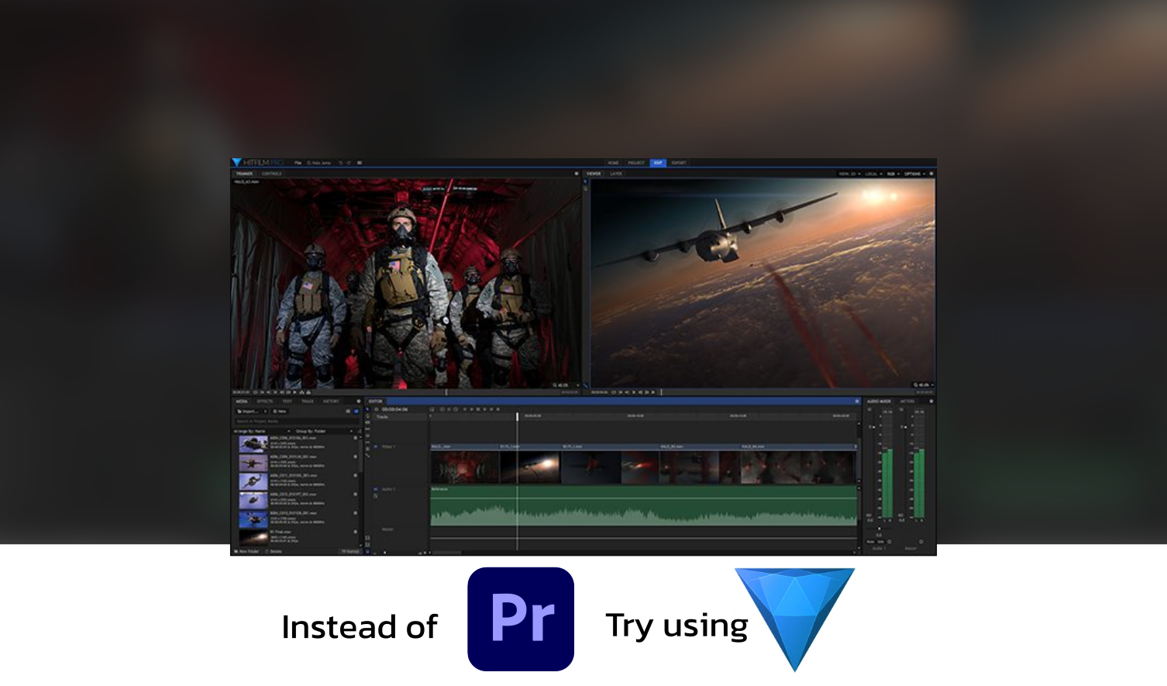
Task: Click Delete below the media list
Action: click(274, 551)
